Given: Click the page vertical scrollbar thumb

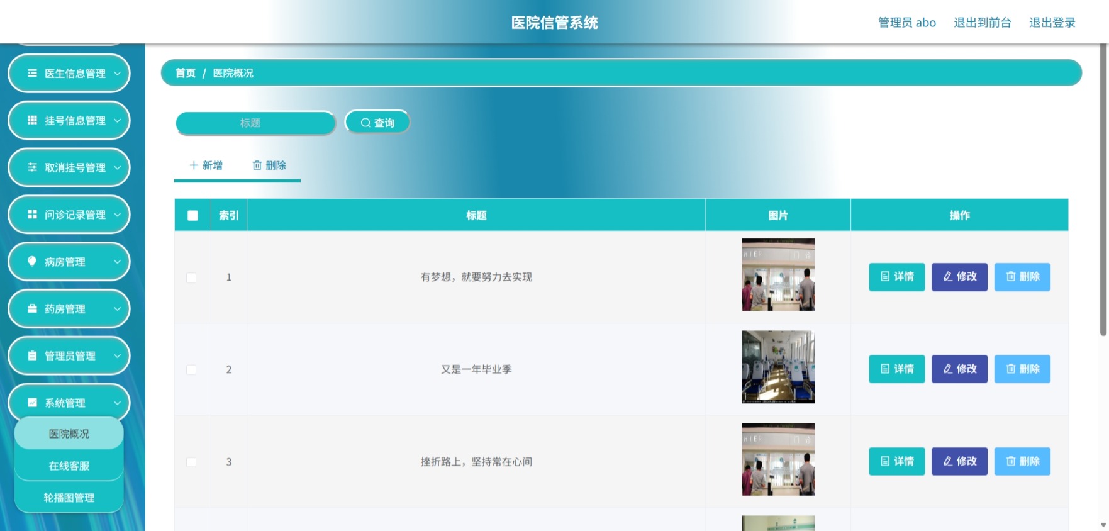Looking at the screenshot, I should point(1103,189).
